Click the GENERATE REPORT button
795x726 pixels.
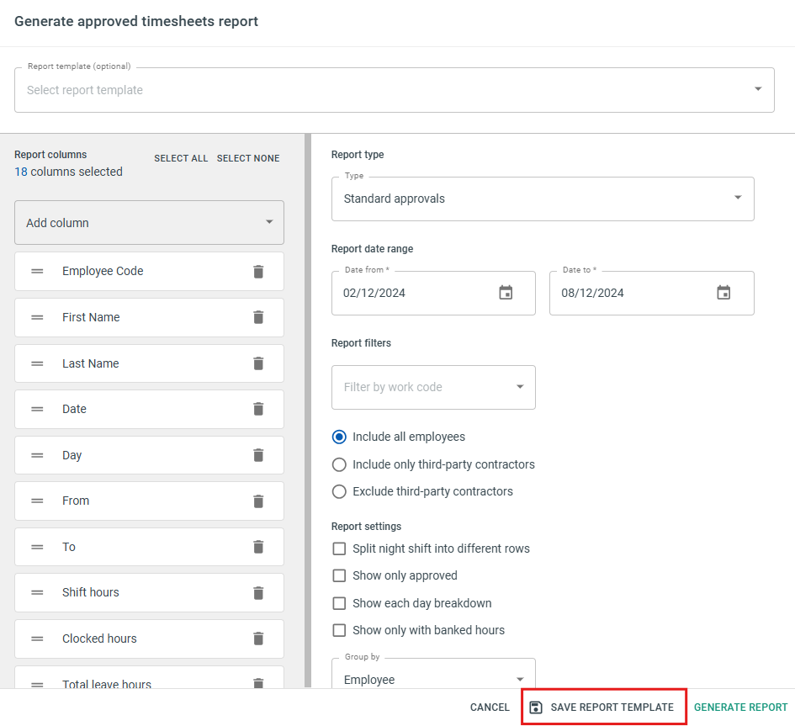[x=740, y=707]
